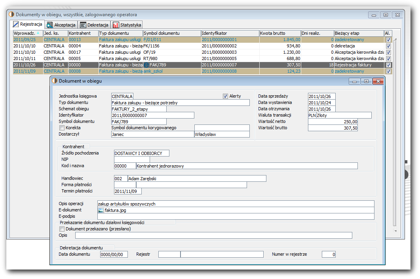Viewport: 420px width, 279px height.
Task: Toggle alert checkbox for row RT/980
Action: (x=388, y=58)
